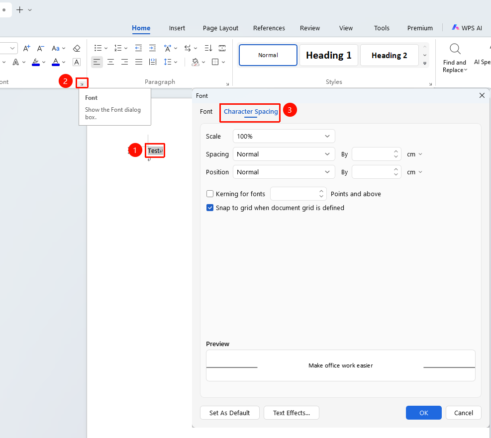Cancel the Font dialog
This screenshot has height=438, width=491.
464,413
